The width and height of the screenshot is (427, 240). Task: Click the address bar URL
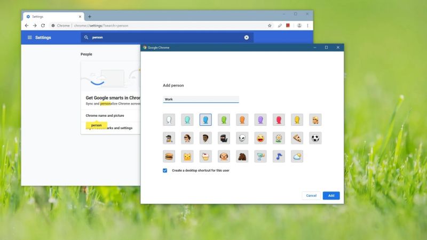(x=101, y=26)
